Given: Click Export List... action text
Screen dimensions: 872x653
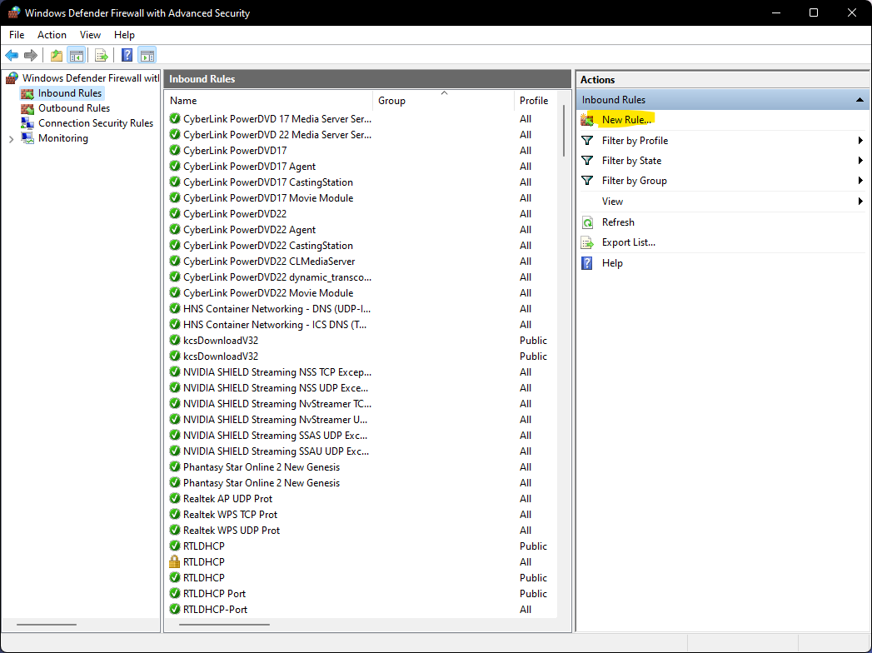Looking at the screenshot, I should point(629,242).
